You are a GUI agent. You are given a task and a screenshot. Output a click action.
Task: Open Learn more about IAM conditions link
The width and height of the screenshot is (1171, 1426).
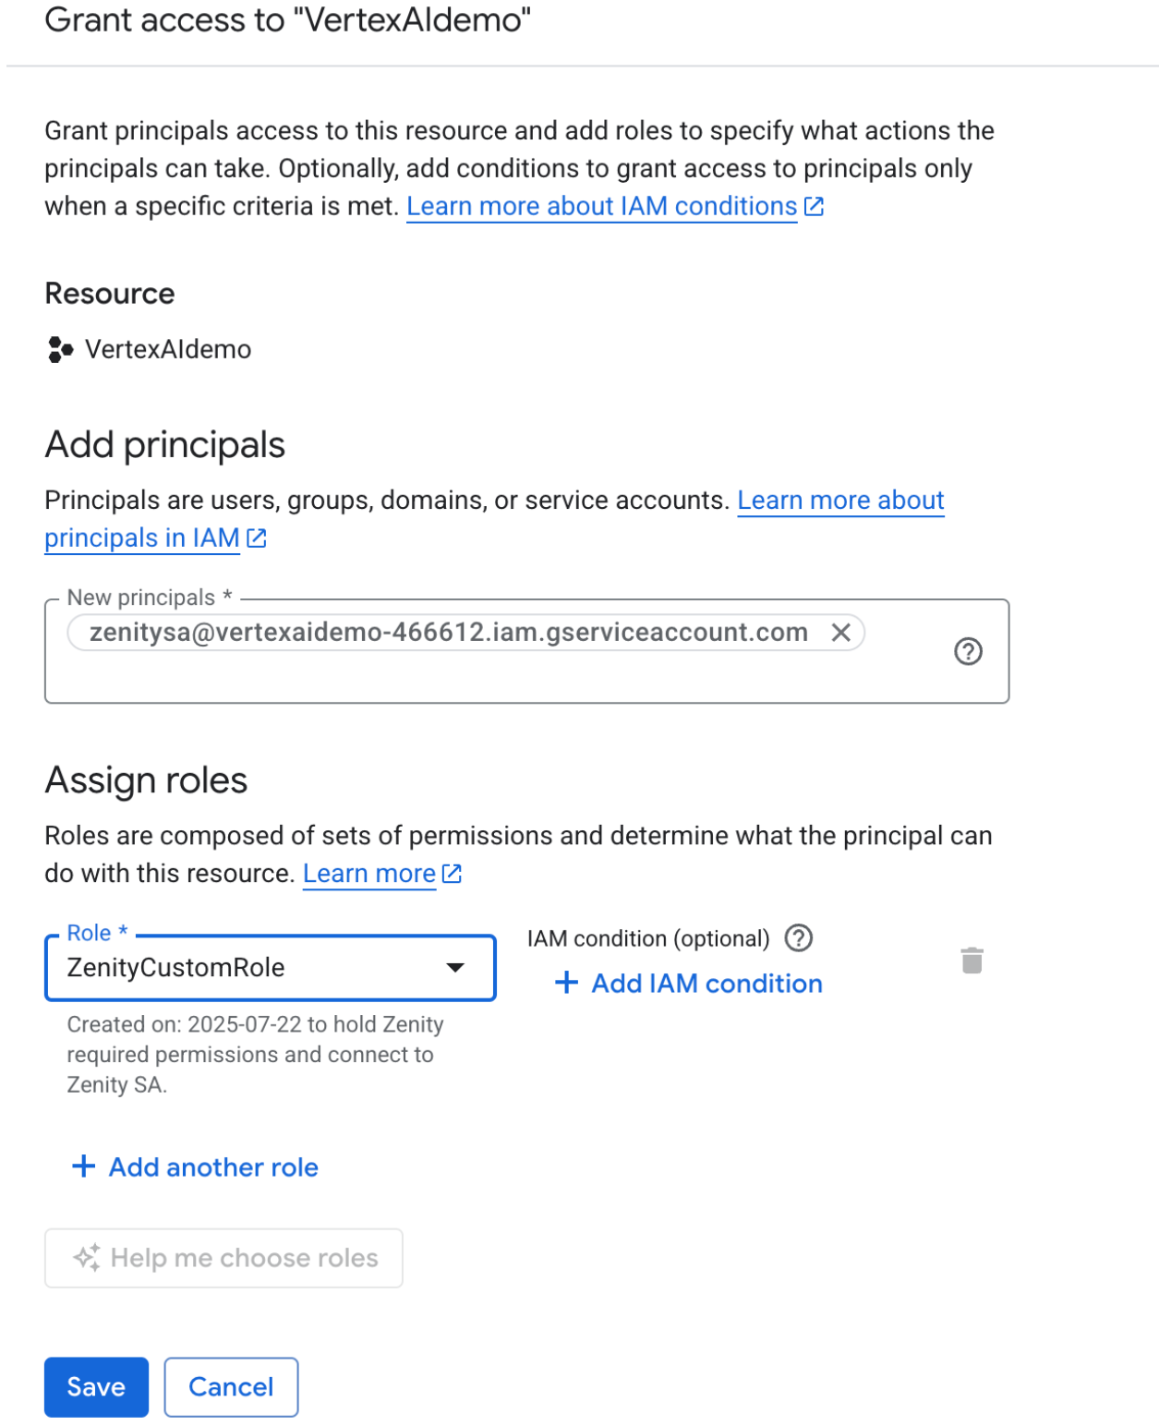click(601, 207)
